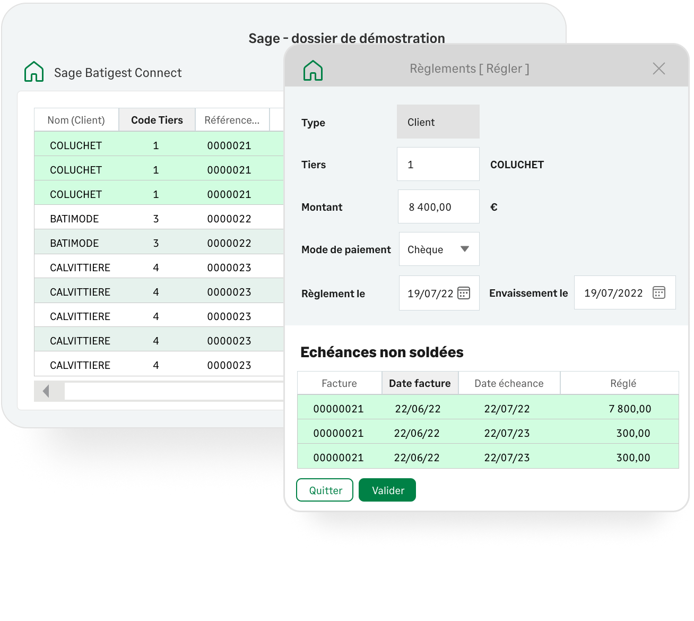Select the second COLUCHET row name
694x621 pixels.
(76, 170)
